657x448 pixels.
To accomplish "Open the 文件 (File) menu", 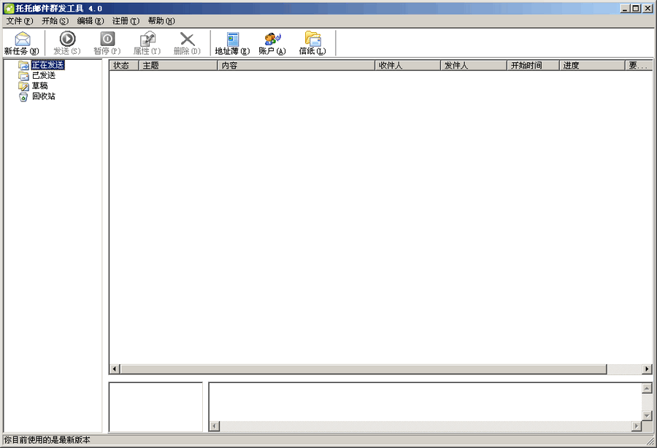I will click(20, 21).
